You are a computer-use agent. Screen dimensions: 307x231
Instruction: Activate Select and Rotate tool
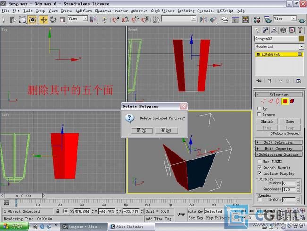tap(53, 20)
